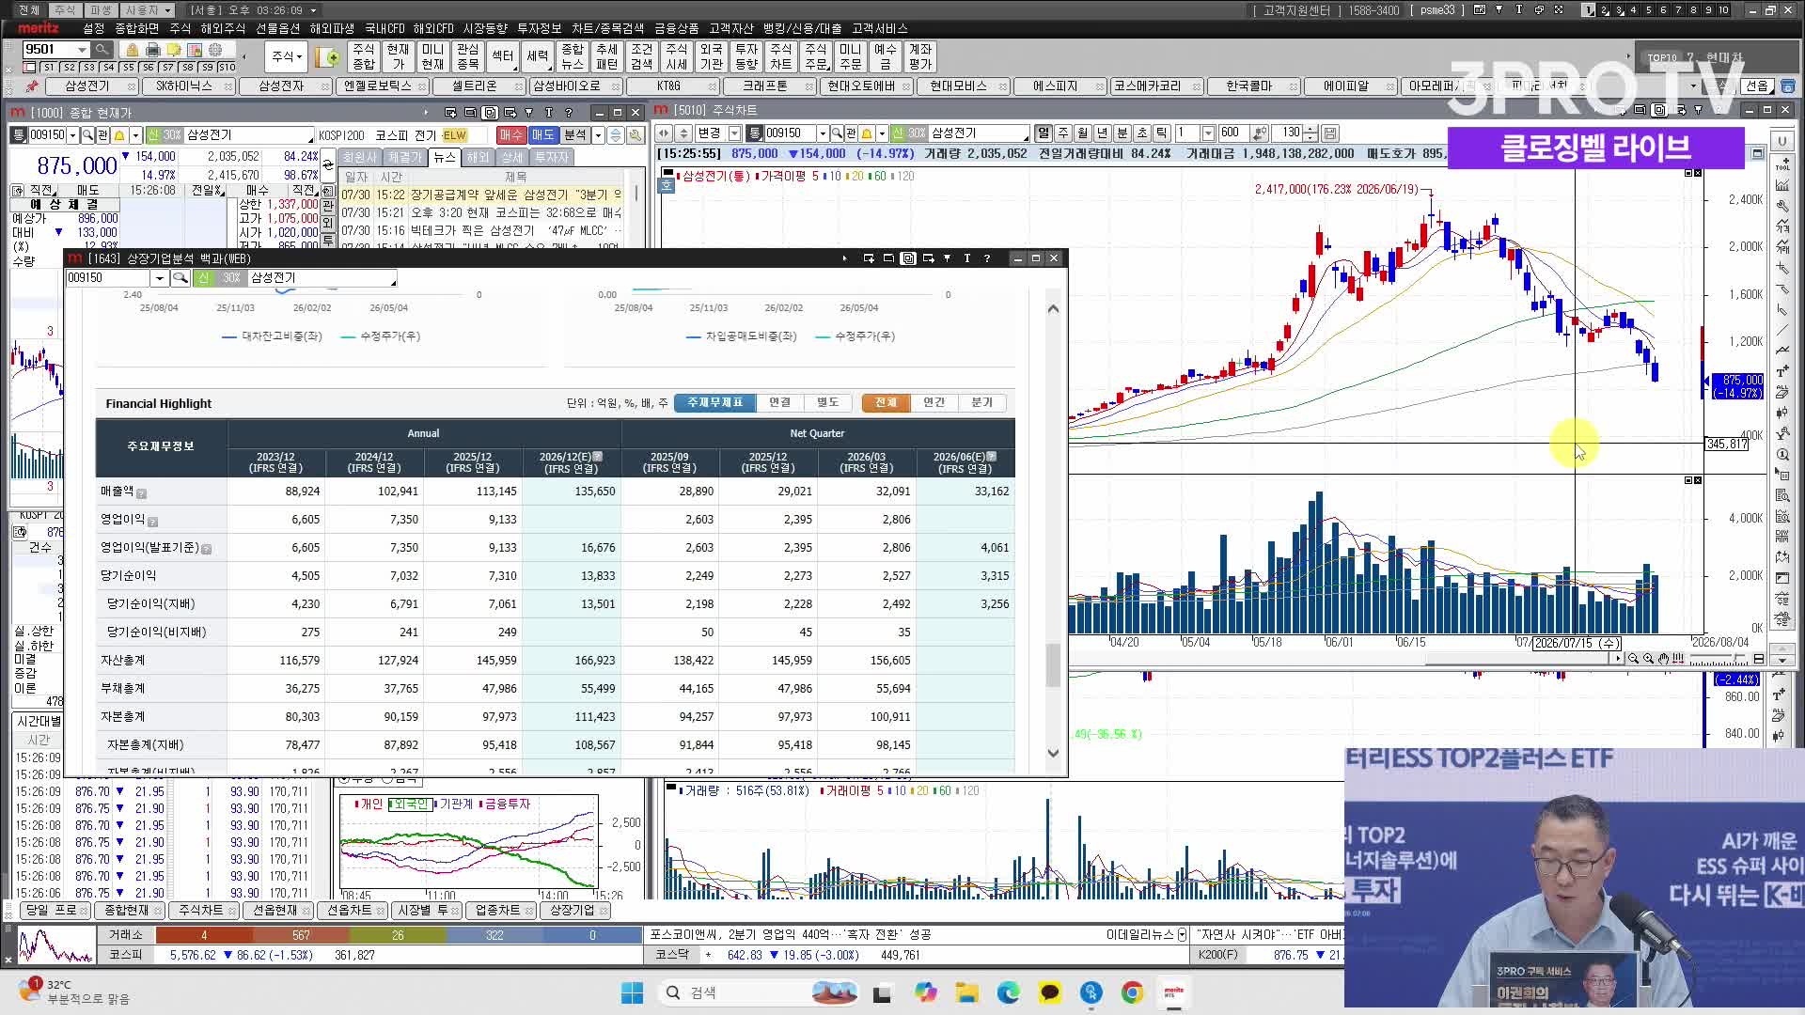1805x1015 pixels.
Task: Open Microsoft Edge from the taskbar
Action: click(x=1008, y=992)
